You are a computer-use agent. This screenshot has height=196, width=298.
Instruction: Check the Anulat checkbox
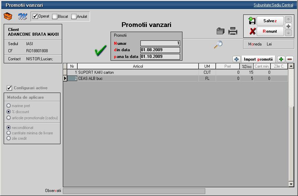[x=74, y=17]
